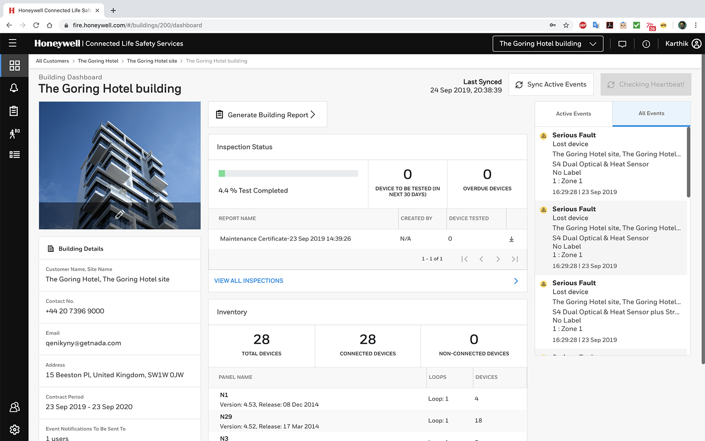The height and width of the screenshot is (441, 705).
Task: Open the saved passwords key icon
Action: (553, 25)
